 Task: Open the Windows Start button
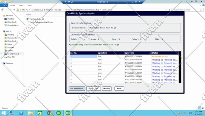(4, 113)
